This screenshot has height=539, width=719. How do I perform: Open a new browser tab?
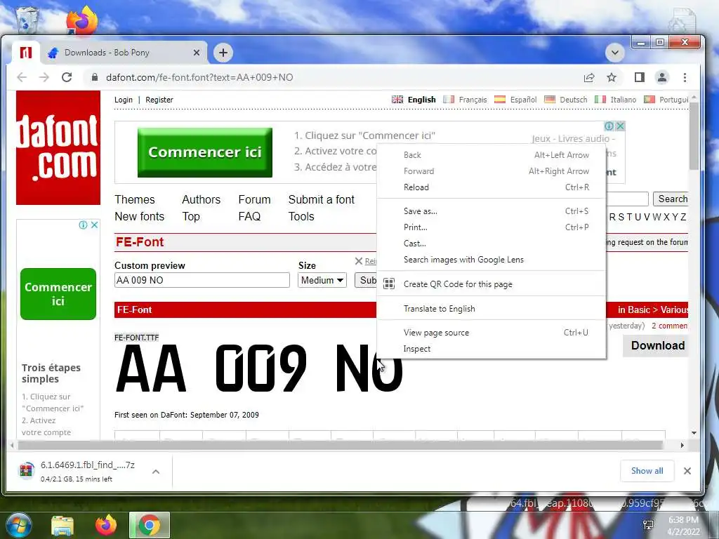tap(223, 53)
